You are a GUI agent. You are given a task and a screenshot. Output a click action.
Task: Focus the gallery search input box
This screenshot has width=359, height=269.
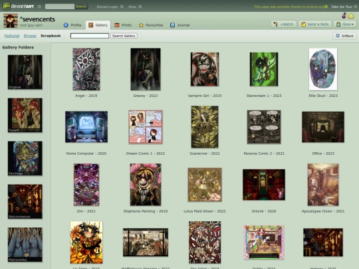click(90, 36)
